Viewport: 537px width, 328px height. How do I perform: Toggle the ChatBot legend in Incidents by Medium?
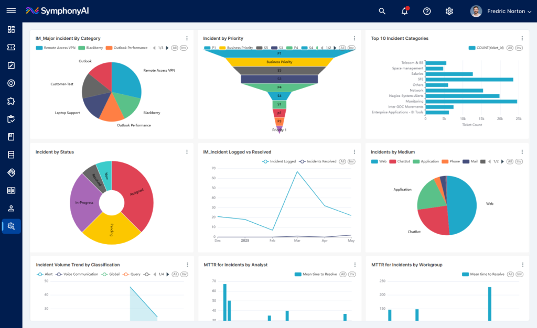[400, 161]
